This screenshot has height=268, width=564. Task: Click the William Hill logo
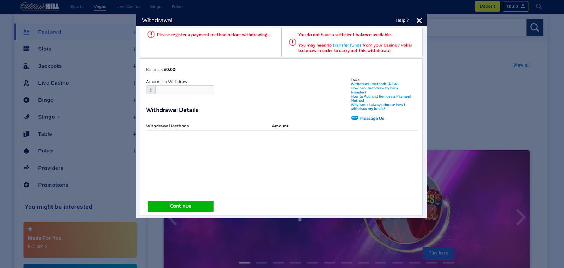click(x=39, y=6)
